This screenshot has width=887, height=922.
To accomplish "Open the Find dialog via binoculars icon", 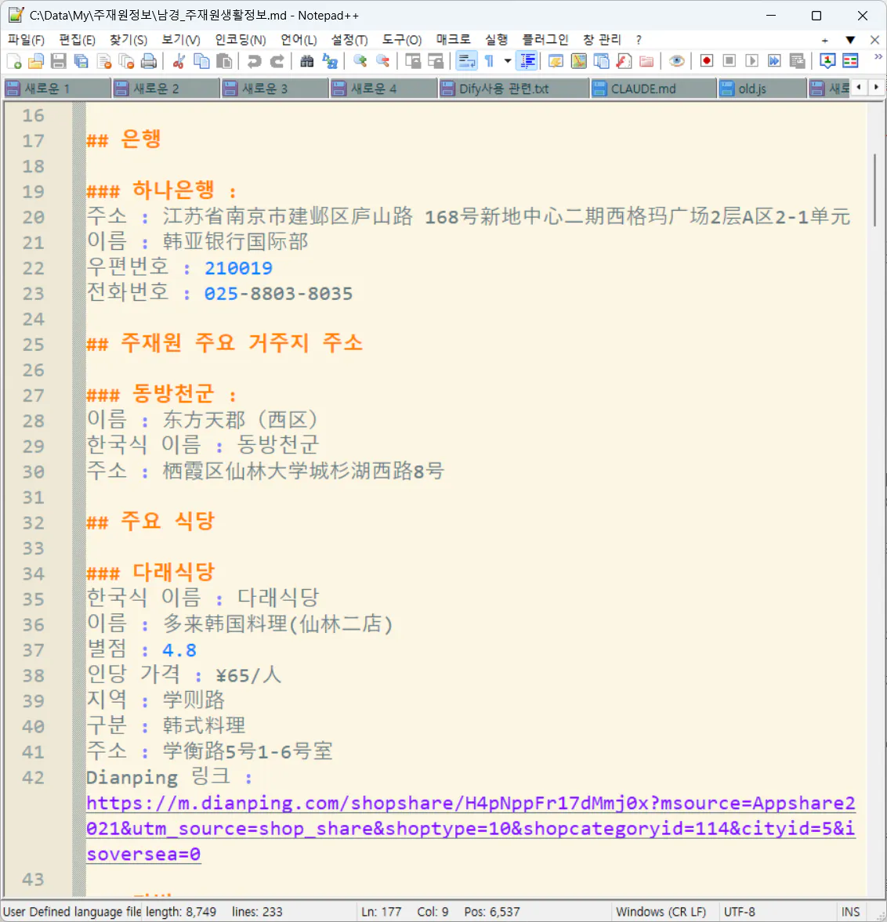I will point(306,61).
